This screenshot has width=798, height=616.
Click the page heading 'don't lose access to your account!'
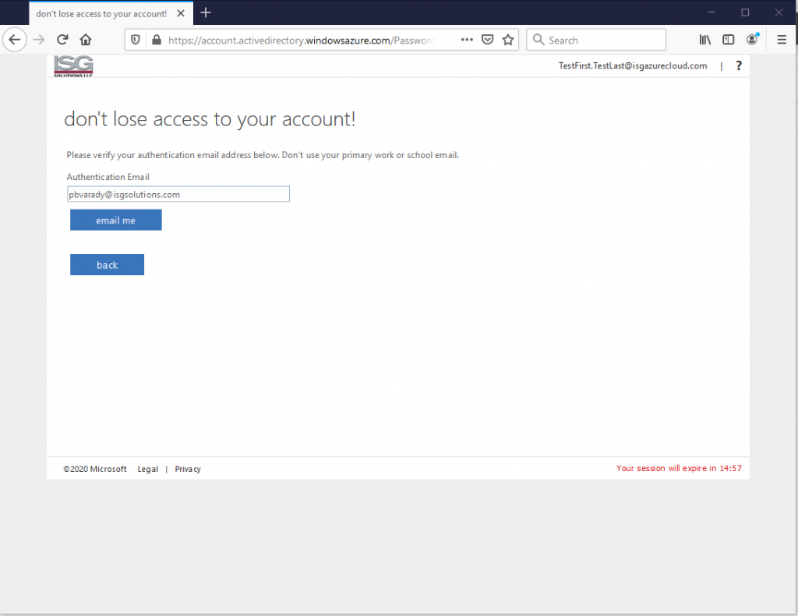coord(210,118)
